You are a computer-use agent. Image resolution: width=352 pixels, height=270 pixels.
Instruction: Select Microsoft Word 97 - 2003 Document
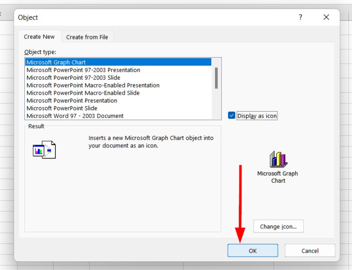point(118,116)
